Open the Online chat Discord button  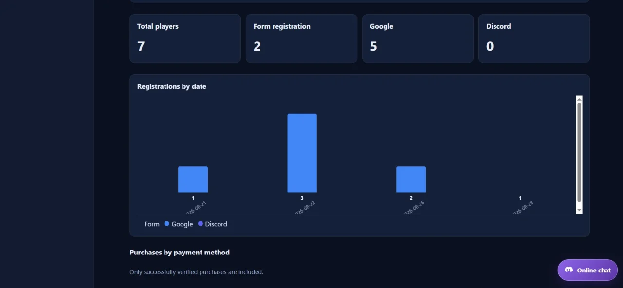587,270
